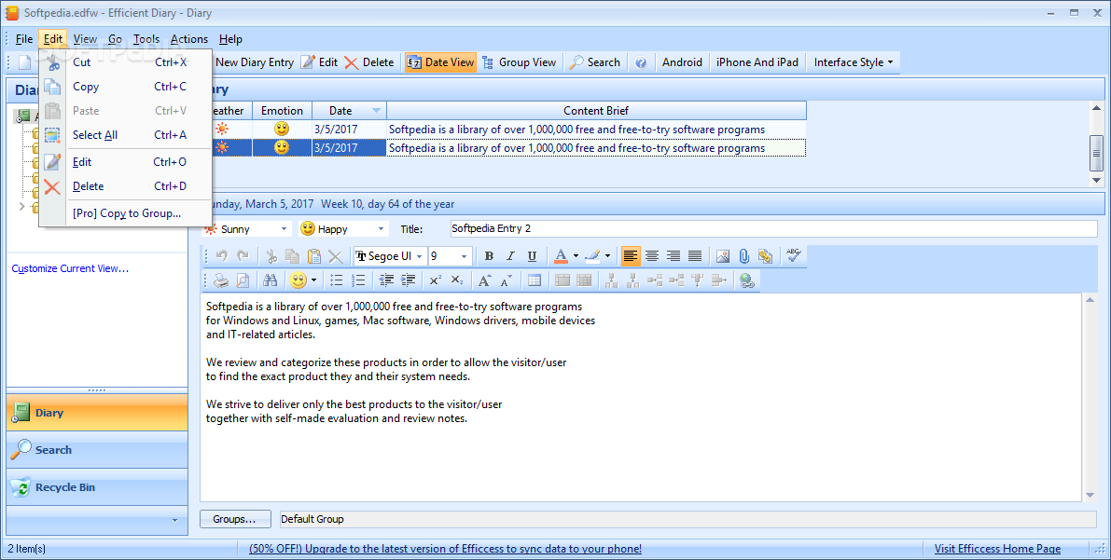Open the highlight color swatch button
Viewport: 1111px width, 560px height.
(x=592, y=256)
